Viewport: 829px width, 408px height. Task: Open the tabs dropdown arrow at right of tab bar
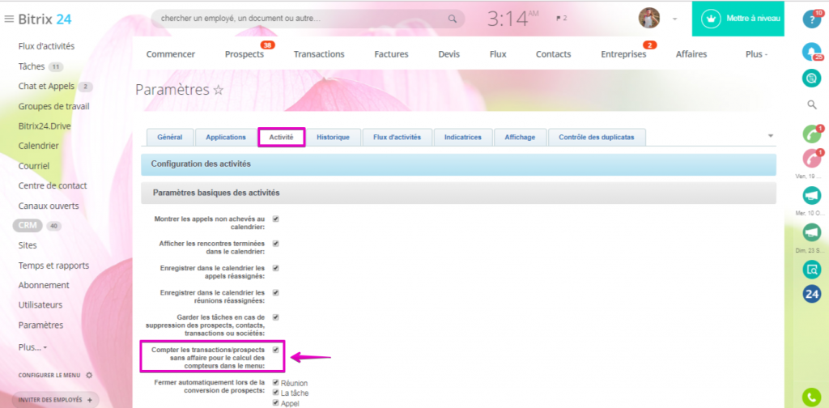coord(771,136)
